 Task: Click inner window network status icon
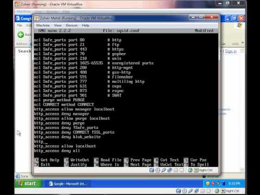(x=170, y=170)
